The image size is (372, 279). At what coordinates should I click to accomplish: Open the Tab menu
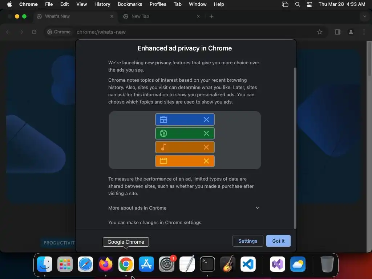point(177,4)
